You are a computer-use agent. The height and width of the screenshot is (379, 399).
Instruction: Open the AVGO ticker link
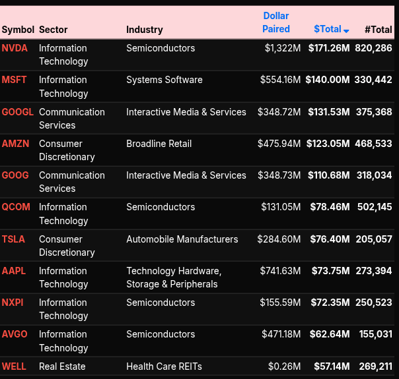tap(15, 334)
